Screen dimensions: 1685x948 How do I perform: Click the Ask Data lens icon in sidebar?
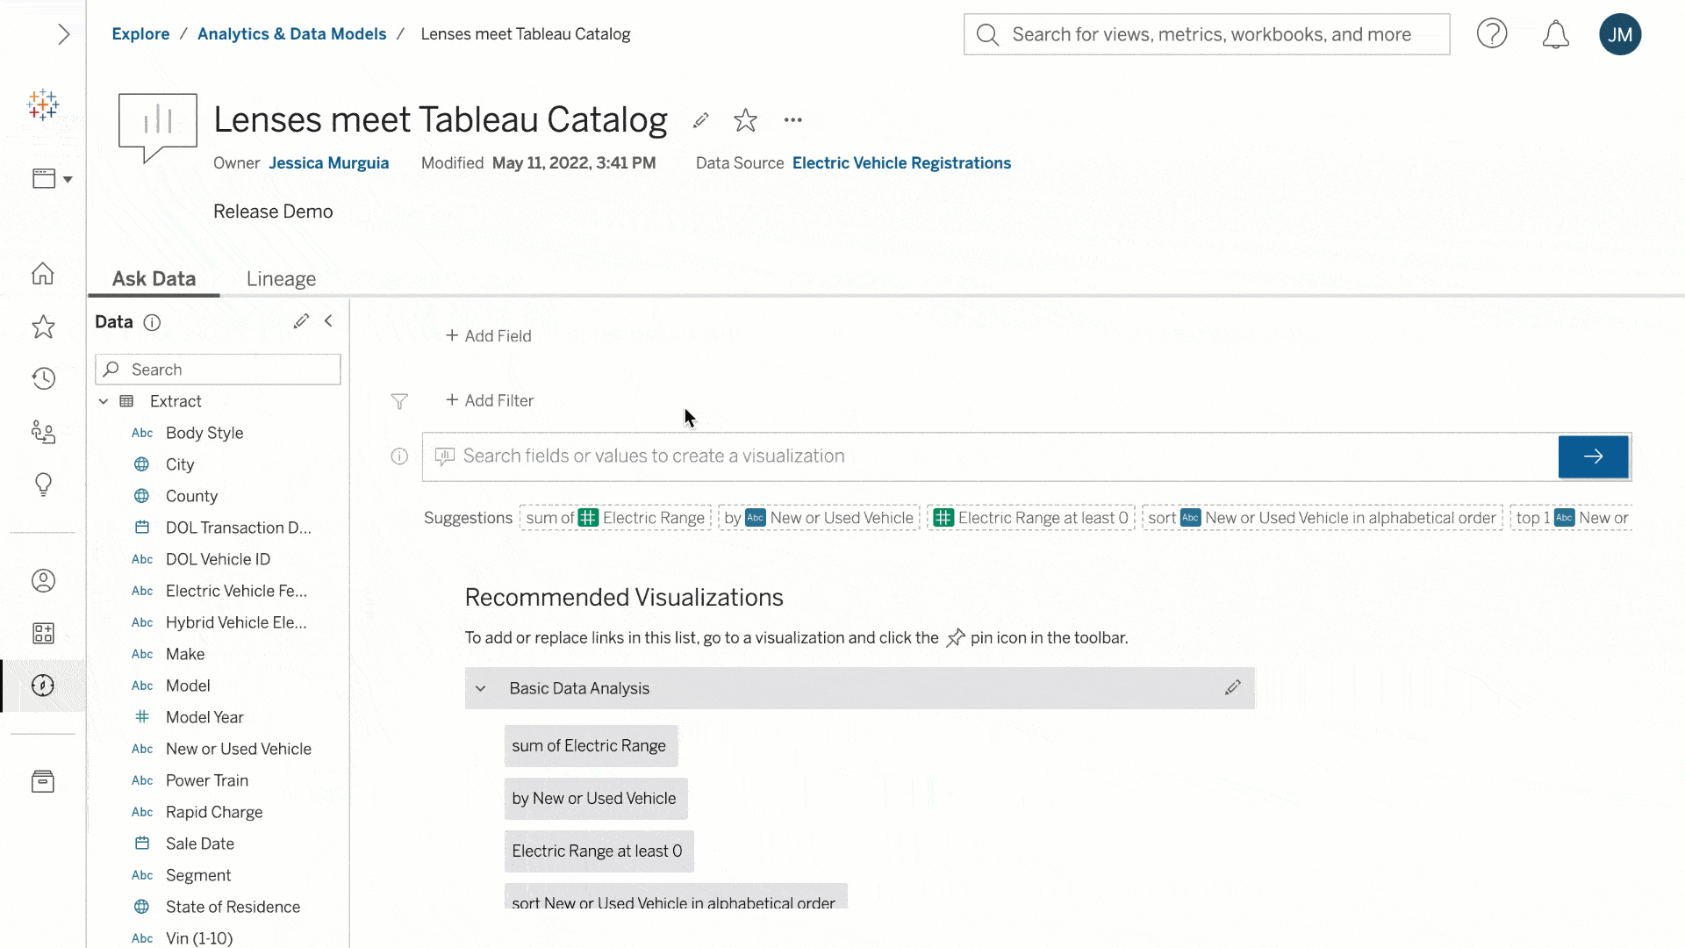(x=41, y=684)
